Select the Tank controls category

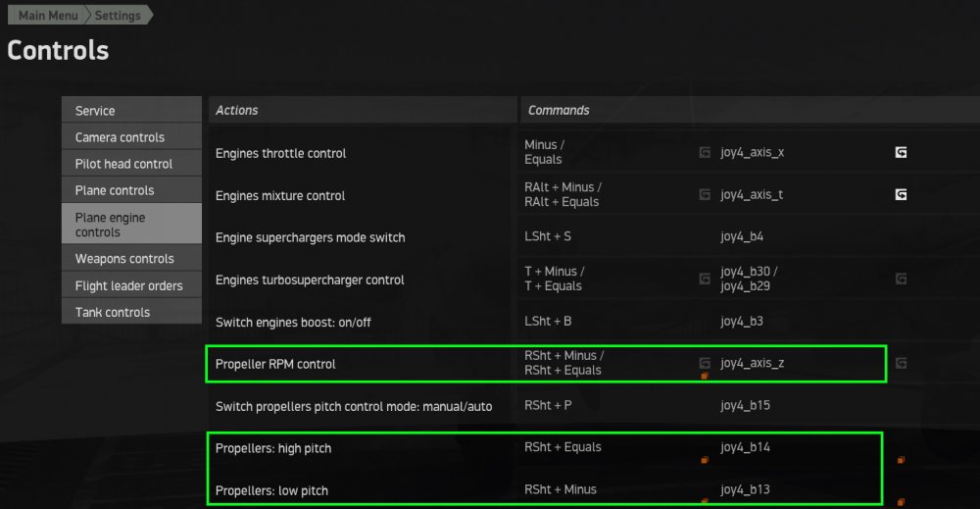coord(131,312)
